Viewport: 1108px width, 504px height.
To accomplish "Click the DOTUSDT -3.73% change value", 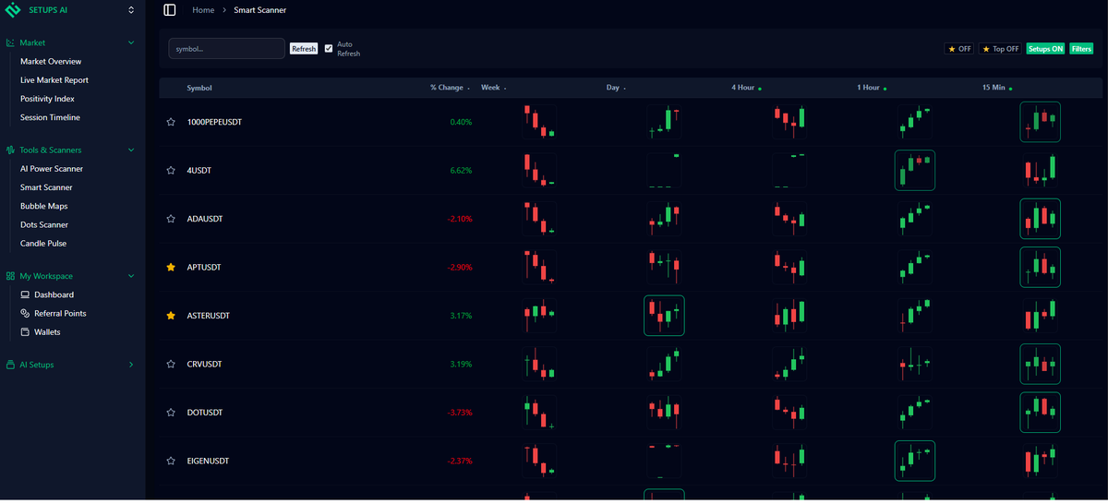I will pyautogui.click(x=460, y=413).
